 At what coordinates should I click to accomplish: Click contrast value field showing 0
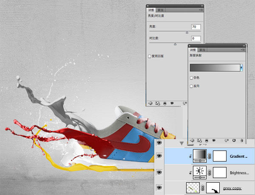(196, 39)
